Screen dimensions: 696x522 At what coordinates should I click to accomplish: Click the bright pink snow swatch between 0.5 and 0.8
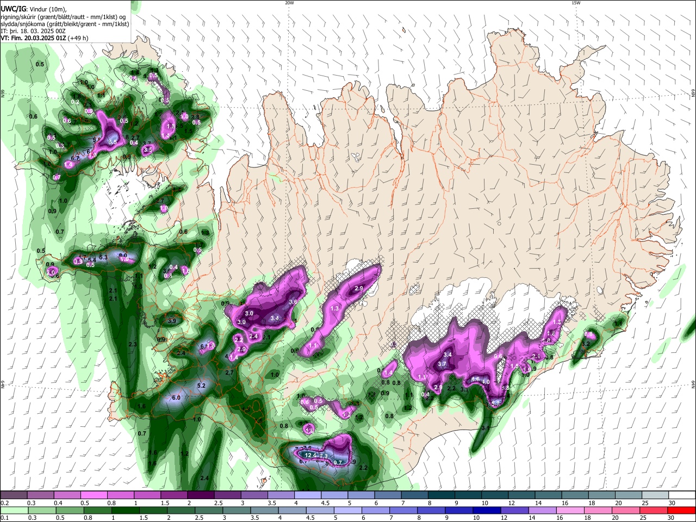coord(94,495)
